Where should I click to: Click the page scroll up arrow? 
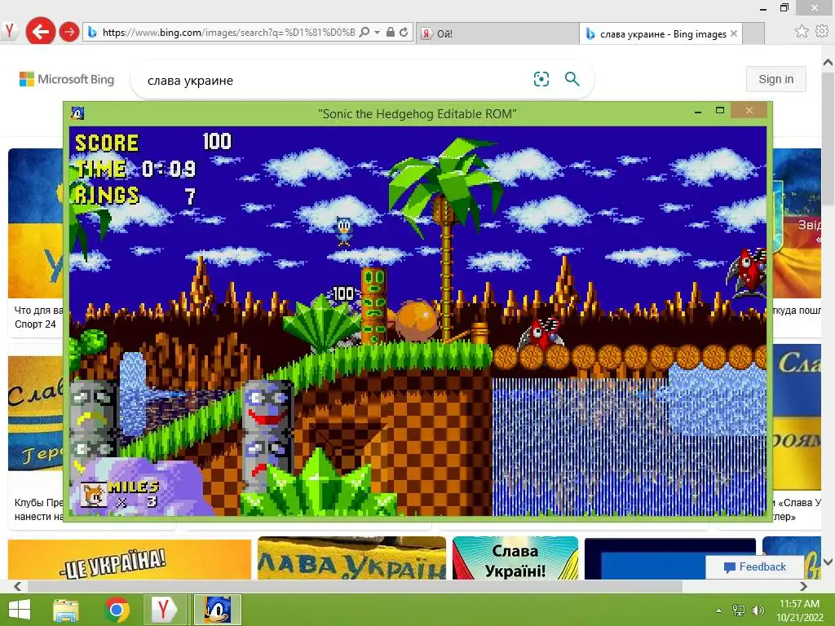pos(828,63)
